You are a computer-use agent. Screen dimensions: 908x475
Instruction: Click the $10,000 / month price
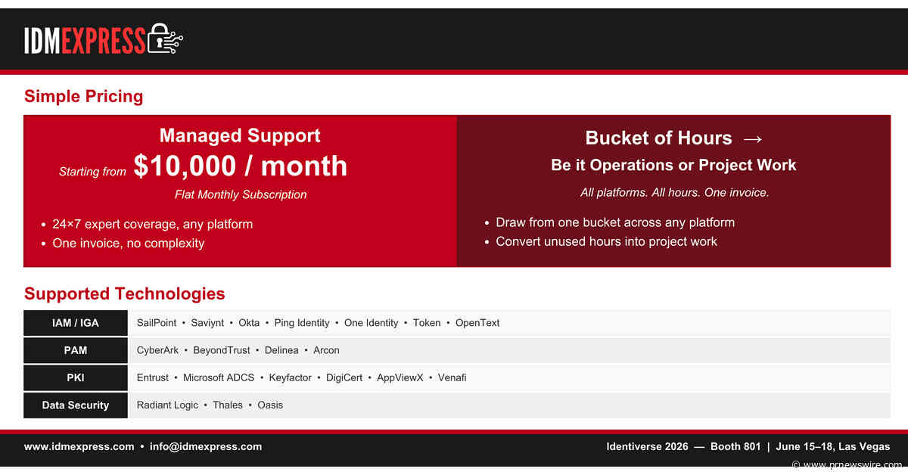(x=241, y=166)
